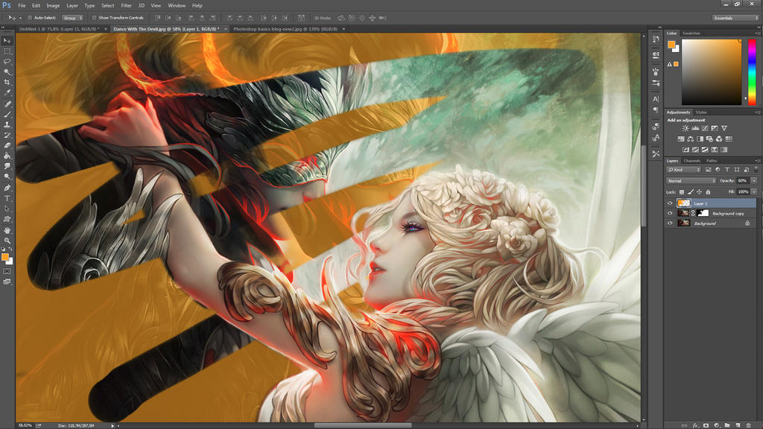This screenshot has width=763, height=429.
Task: Open layer Kind filter dropdown
Action: tap(684, 170)
